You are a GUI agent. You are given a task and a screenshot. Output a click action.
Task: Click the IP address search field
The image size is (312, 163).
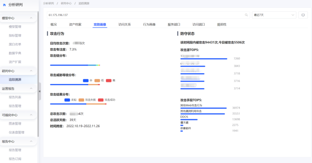[x=146, y=15]
